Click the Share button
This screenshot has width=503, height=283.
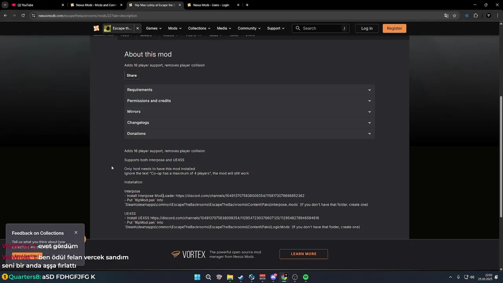point(132,75)
